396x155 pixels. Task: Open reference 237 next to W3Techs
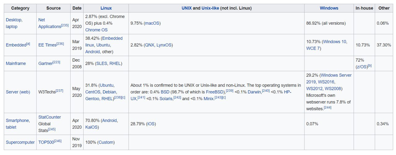pyautogui.click(x=59, y=91)
